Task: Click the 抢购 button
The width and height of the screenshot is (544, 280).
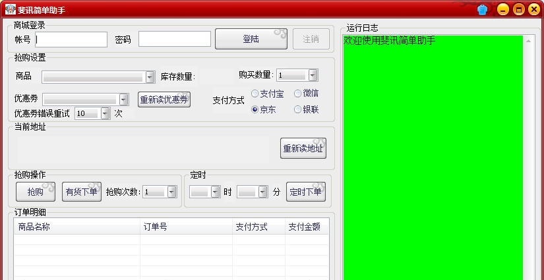Action: click(x=36, y=192)
